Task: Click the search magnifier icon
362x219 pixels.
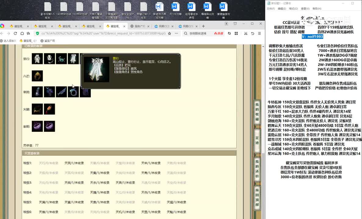Action: [x=186, y=33]
